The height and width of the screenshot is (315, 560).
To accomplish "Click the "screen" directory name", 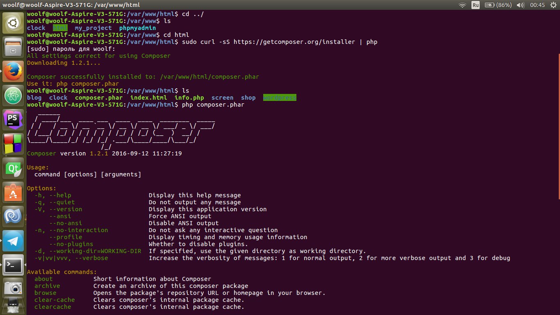I will coord(222,98).
